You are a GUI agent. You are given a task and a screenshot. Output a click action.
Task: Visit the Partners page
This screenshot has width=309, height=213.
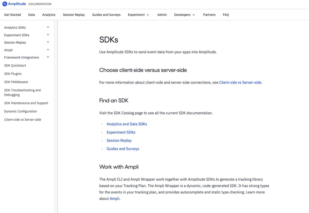[x=209, y=14]
